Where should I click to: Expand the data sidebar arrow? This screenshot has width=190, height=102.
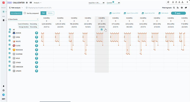(6, 20)
